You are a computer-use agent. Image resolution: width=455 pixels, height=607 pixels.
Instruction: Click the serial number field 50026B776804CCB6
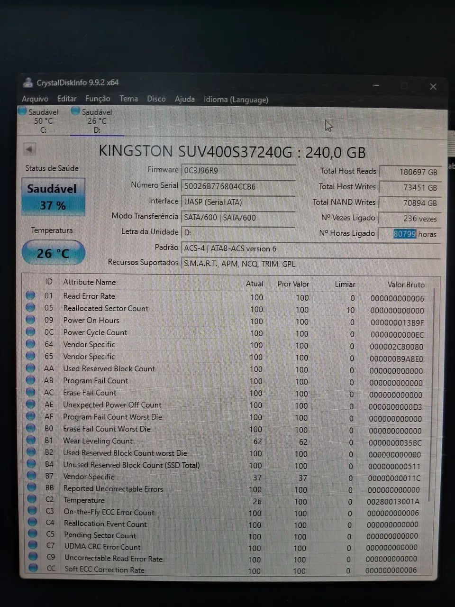pyautogui.click(x=238, y=186)
